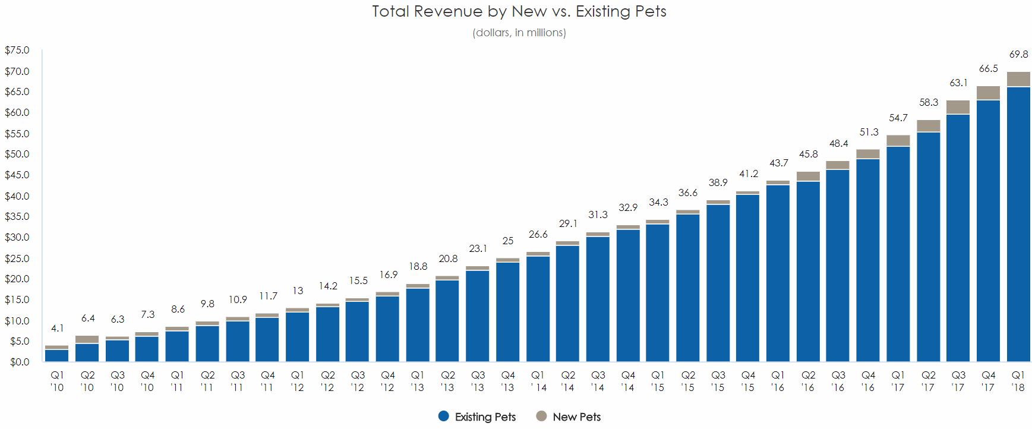Click the 31.3 data label
The width and height of the screenshot is (1032, 429).
pos(598,214)
